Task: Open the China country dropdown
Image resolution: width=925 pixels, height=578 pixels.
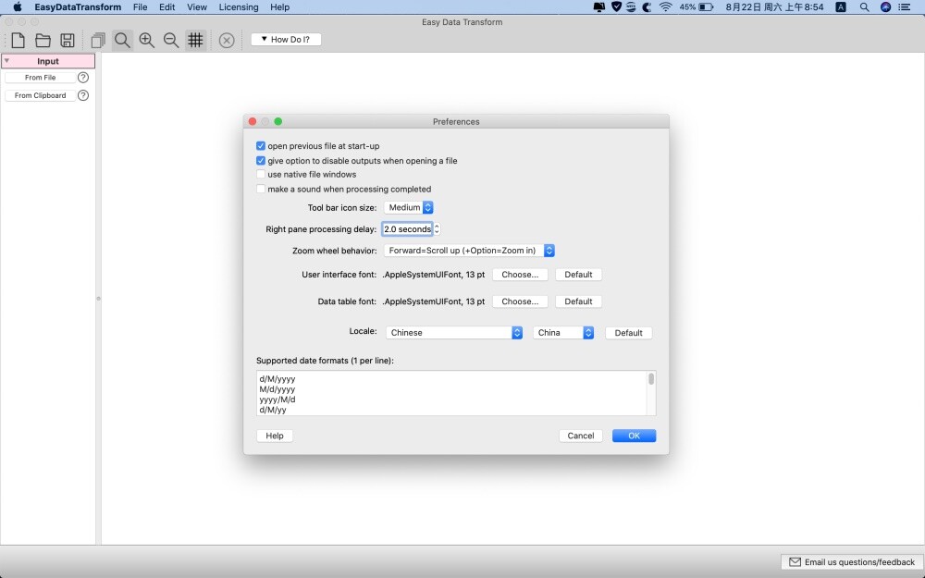Action: tap(563, 333)
